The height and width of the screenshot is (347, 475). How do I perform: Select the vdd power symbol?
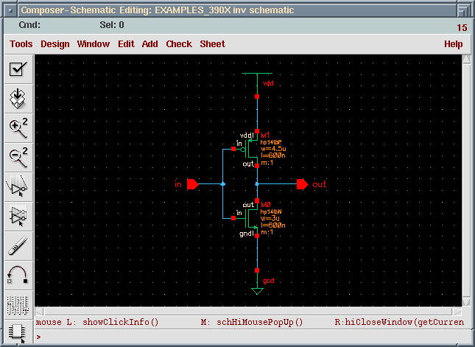tap(257, 83)
